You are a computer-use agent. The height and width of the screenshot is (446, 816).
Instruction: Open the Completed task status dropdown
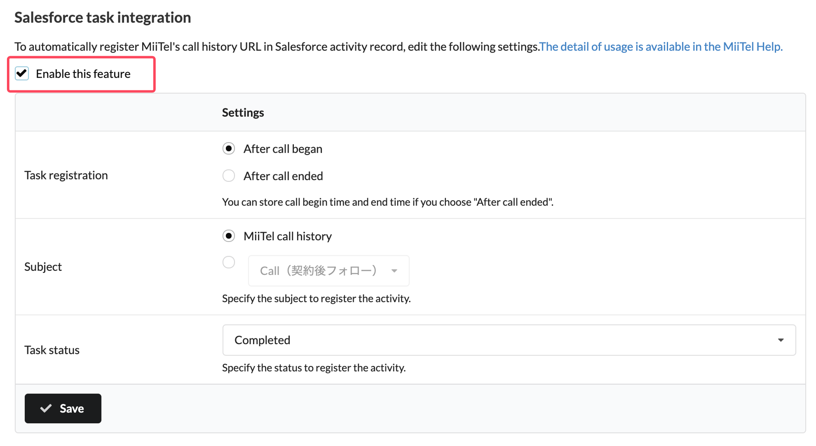coord(509,340)
